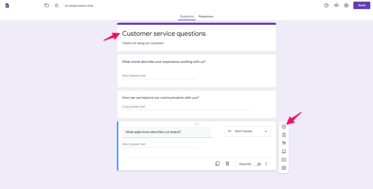
Task: Click the add question plus icon
Action: [284, 127]
